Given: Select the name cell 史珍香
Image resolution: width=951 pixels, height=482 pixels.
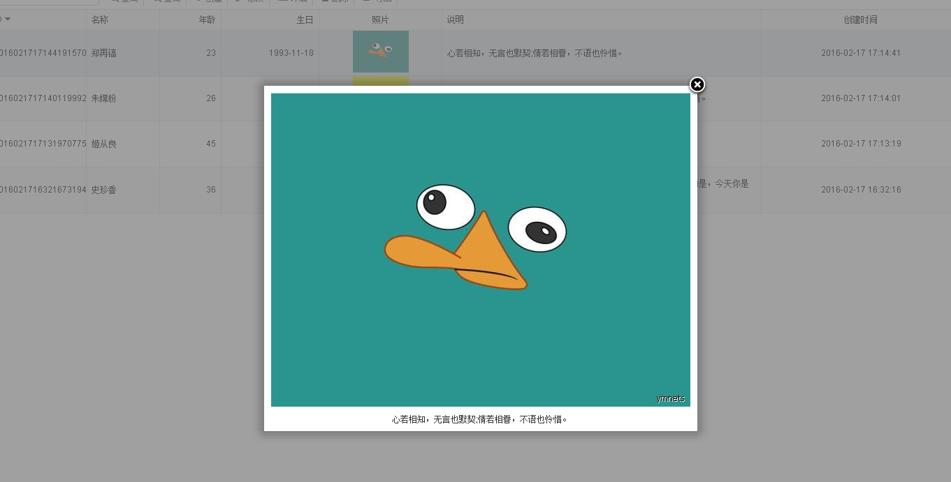Looking at the screenshot, I should 103,190.
